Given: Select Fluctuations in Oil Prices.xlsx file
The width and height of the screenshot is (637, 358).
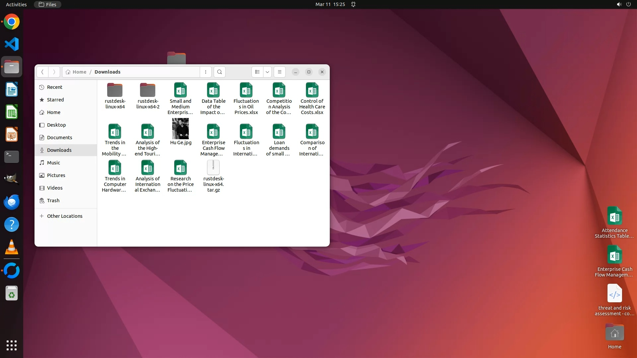Looking at the screenshot, I should (x=246, y=90).
